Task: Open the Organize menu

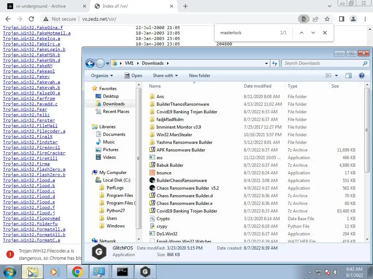Action: [x=102, y=76]
